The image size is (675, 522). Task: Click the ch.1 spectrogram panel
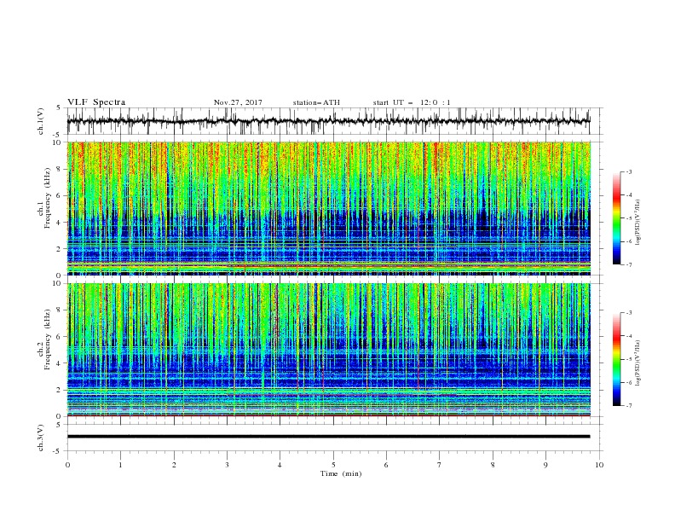pyautogui.click(x=328, y=208)
